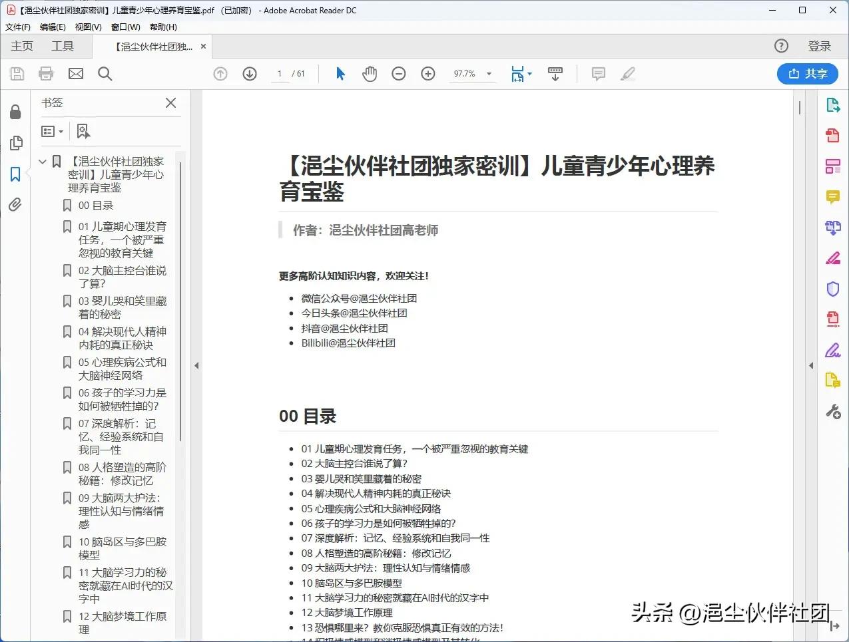Open the Help question mark icon
849x642 pixels.
click(x=781, y=46)
